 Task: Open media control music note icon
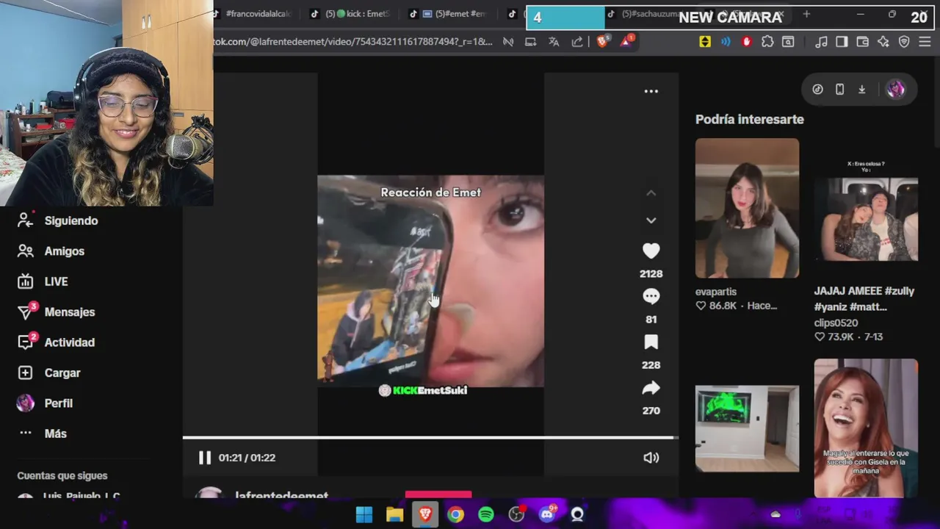tap(822, 42)
